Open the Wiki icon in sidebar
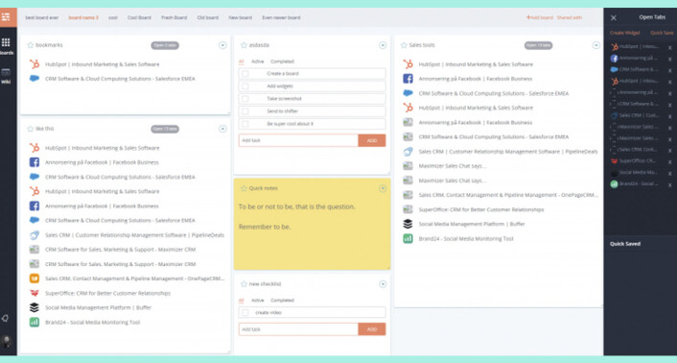Screen dimensions: 677x363 [6, 72]
